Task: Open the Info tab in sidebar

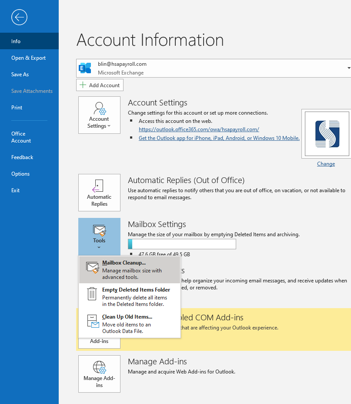Action: (29, 41)
